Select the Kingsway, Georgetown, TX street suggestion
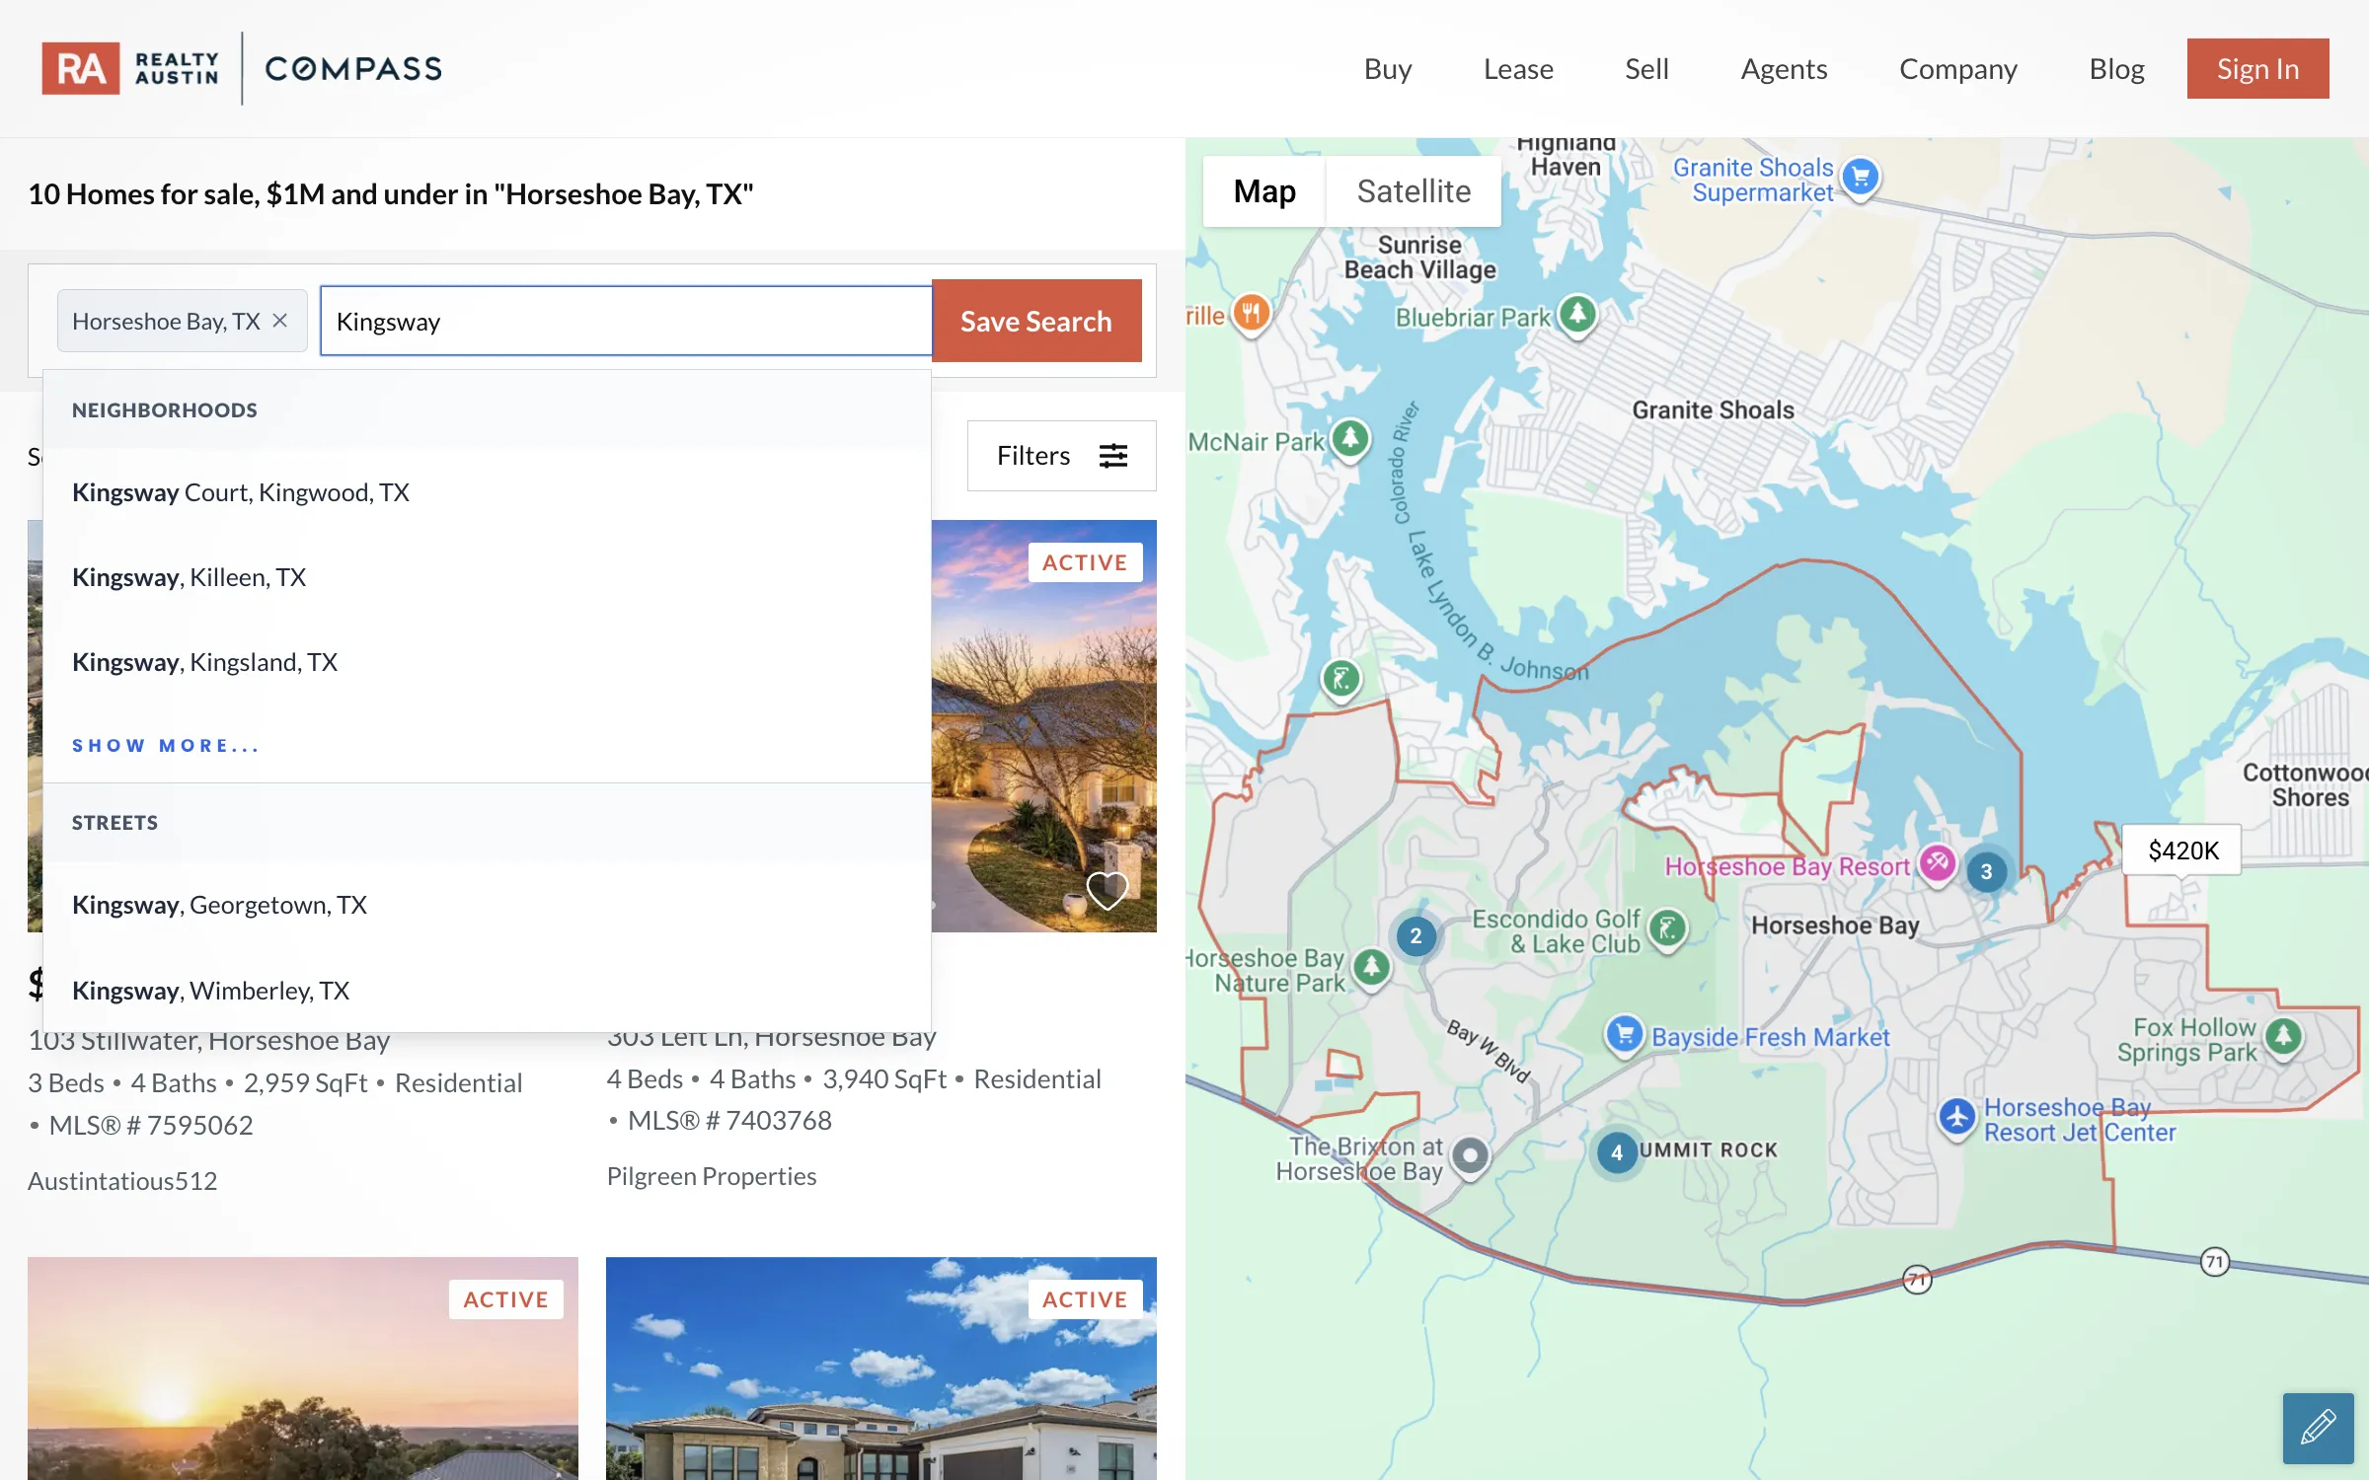The height and width of the screenshot is (1480, 2369). click(x=487, y=905)
